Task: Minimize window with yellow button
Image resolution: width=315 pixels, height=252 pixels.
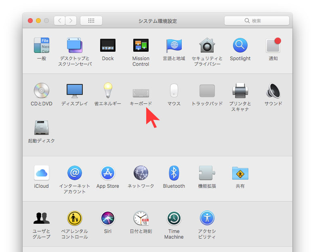Action: 38,21
